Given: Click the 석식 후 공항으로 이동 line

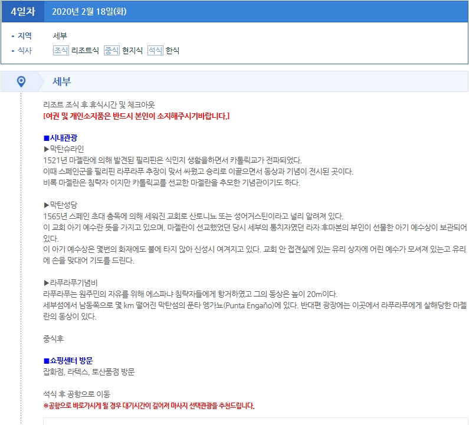Looking at the screenshot, I should (77, 394).
